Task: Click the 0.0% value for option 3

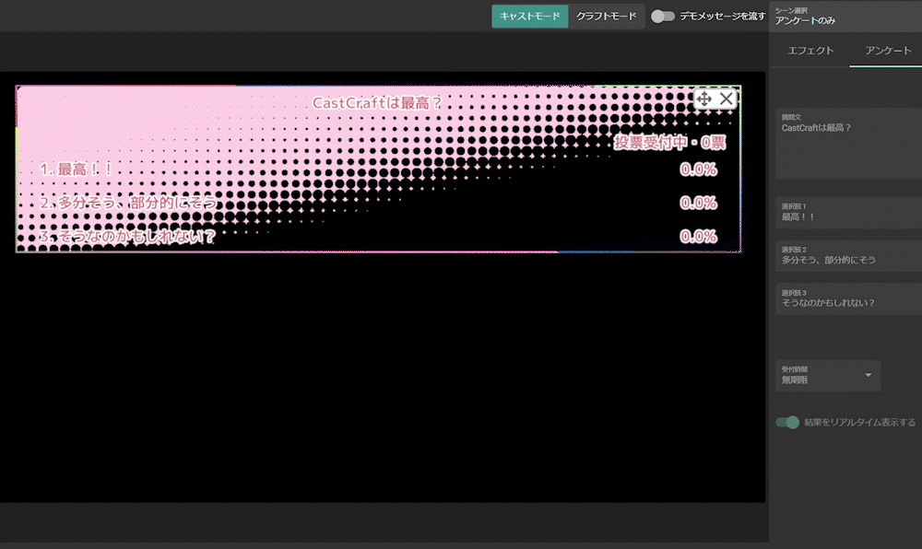Action: point(699,237)
